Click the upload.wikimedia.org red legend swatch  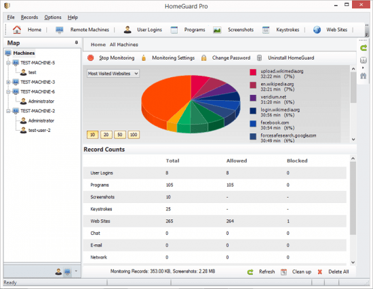253,72
